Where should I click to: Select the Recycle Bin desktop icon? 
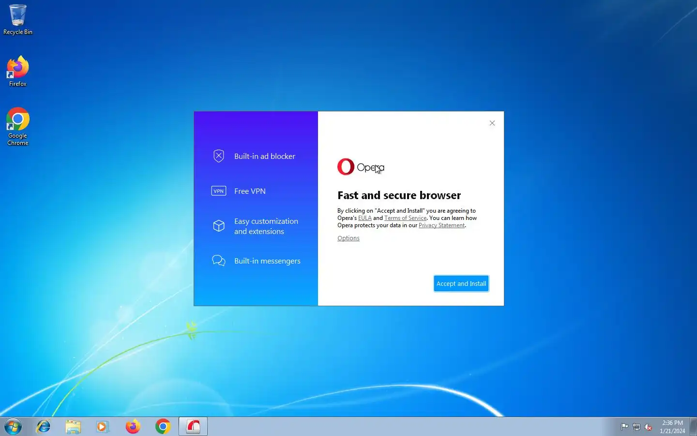pos(18,20)
